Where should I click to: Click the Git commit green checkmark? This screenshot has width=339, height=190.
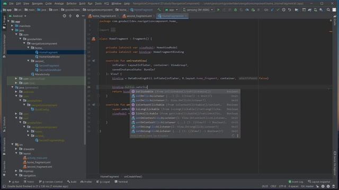click(x=278, y=10)
